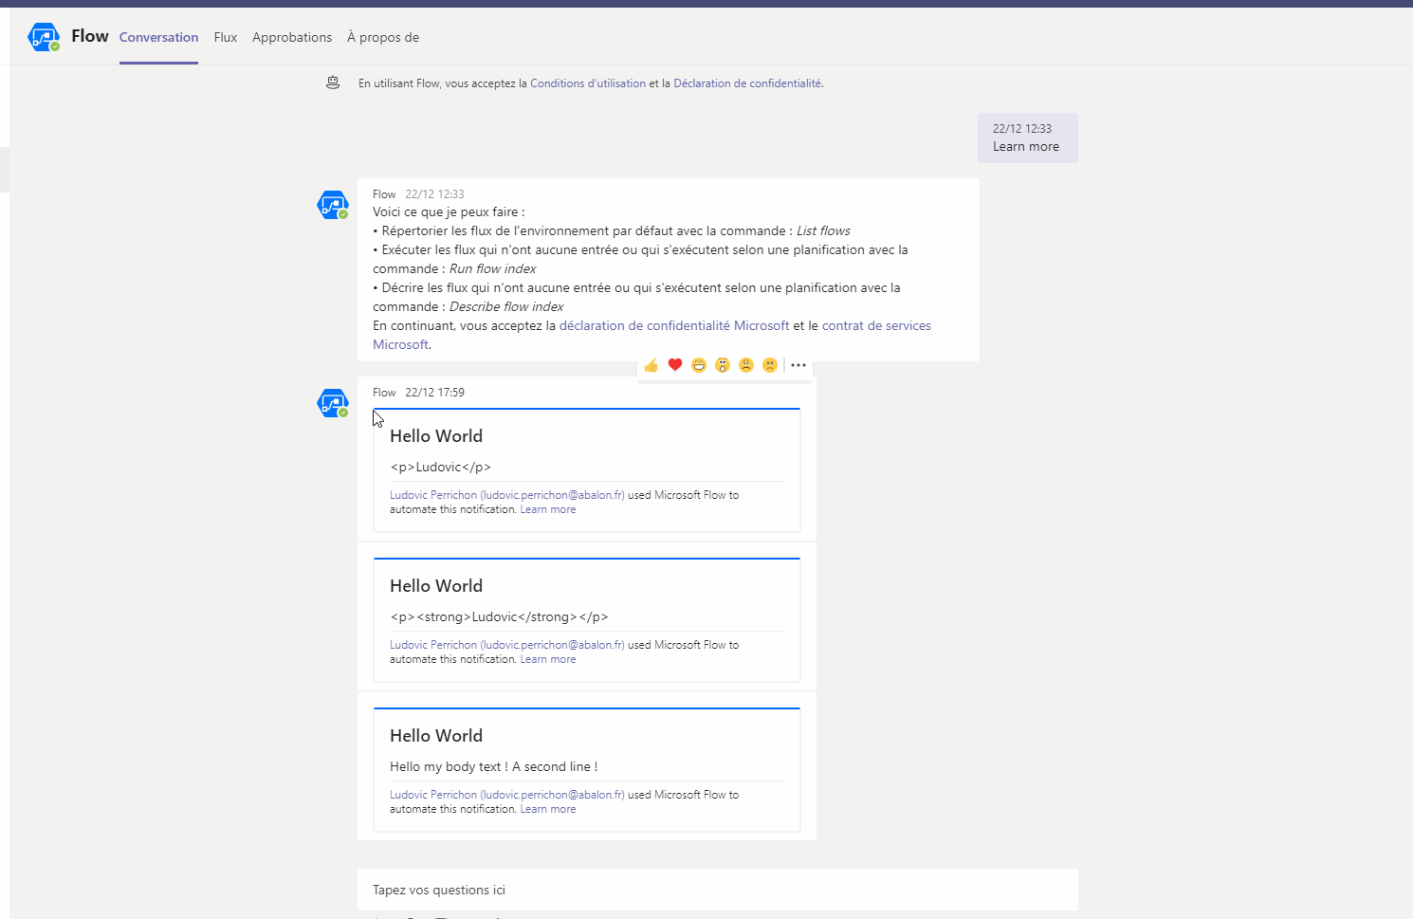Viewport: 1413px width, 919px height.
Task: Click 'Hello my body text ! A second line !'
Action: click(494, 766)
